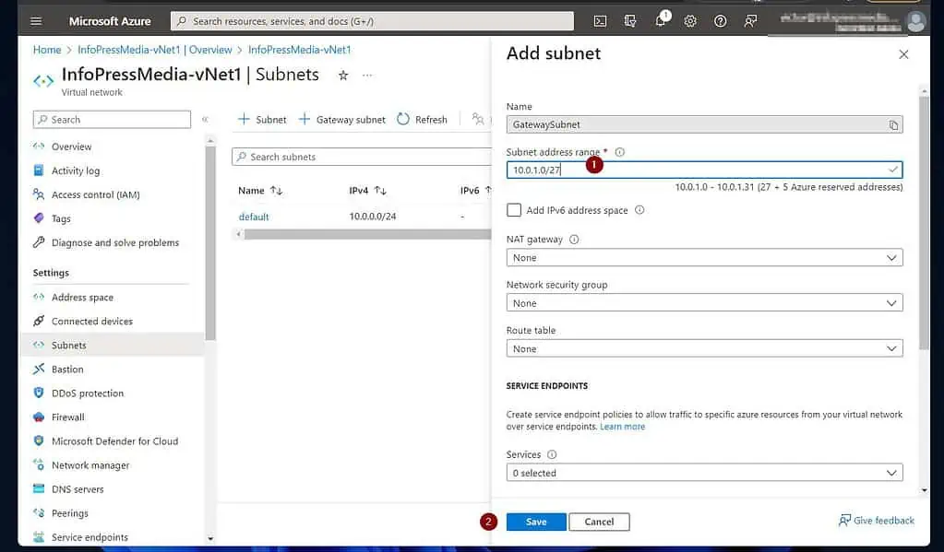Add a Gateway subnet from the toolbar
The width and height of the screenshot is (944, 552).
click(x=341, y=119)
